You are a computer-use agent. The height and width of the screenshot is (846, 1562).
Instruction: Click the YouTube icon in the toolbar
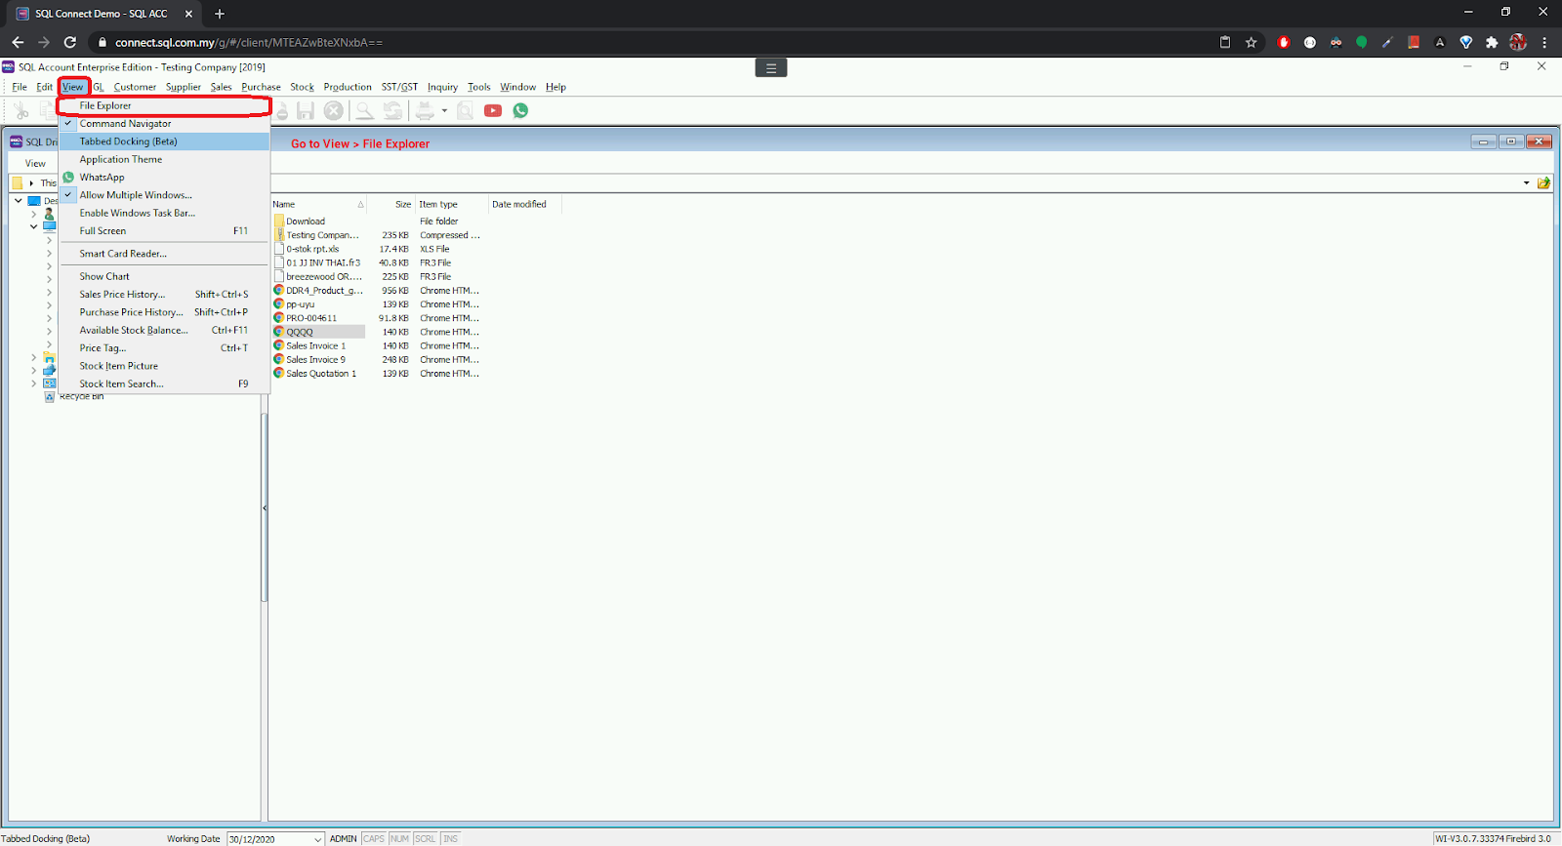pyautogui.click(x=493, y=110)
